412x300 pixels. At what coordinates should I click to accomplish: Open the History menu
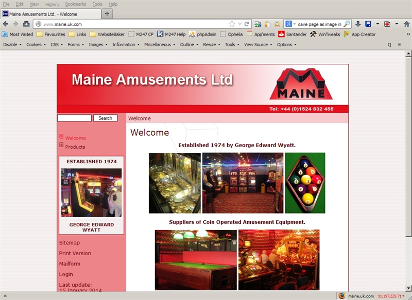coord(52,4)
